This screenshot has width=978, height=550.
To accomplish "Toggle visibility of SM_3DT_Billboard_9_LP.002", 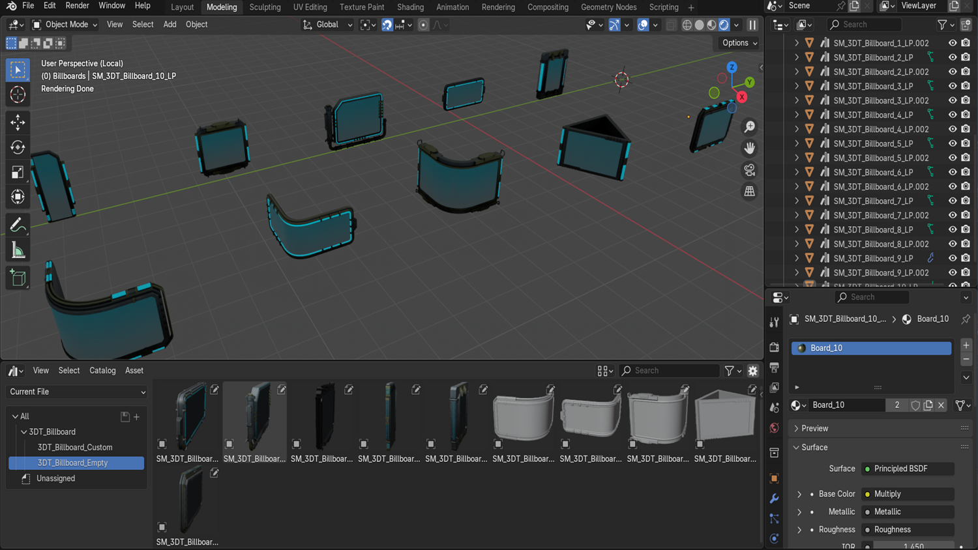I will 953,272.
